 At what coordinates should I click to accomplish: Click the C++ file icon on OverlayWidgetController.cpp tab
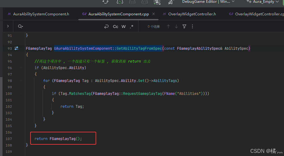tap(231, 14)
